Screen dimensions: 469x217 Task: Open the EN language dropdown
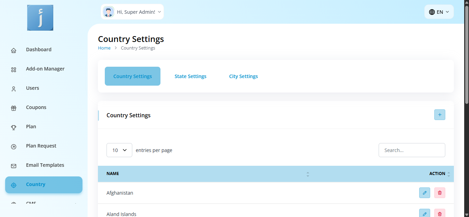click(439, 12)
